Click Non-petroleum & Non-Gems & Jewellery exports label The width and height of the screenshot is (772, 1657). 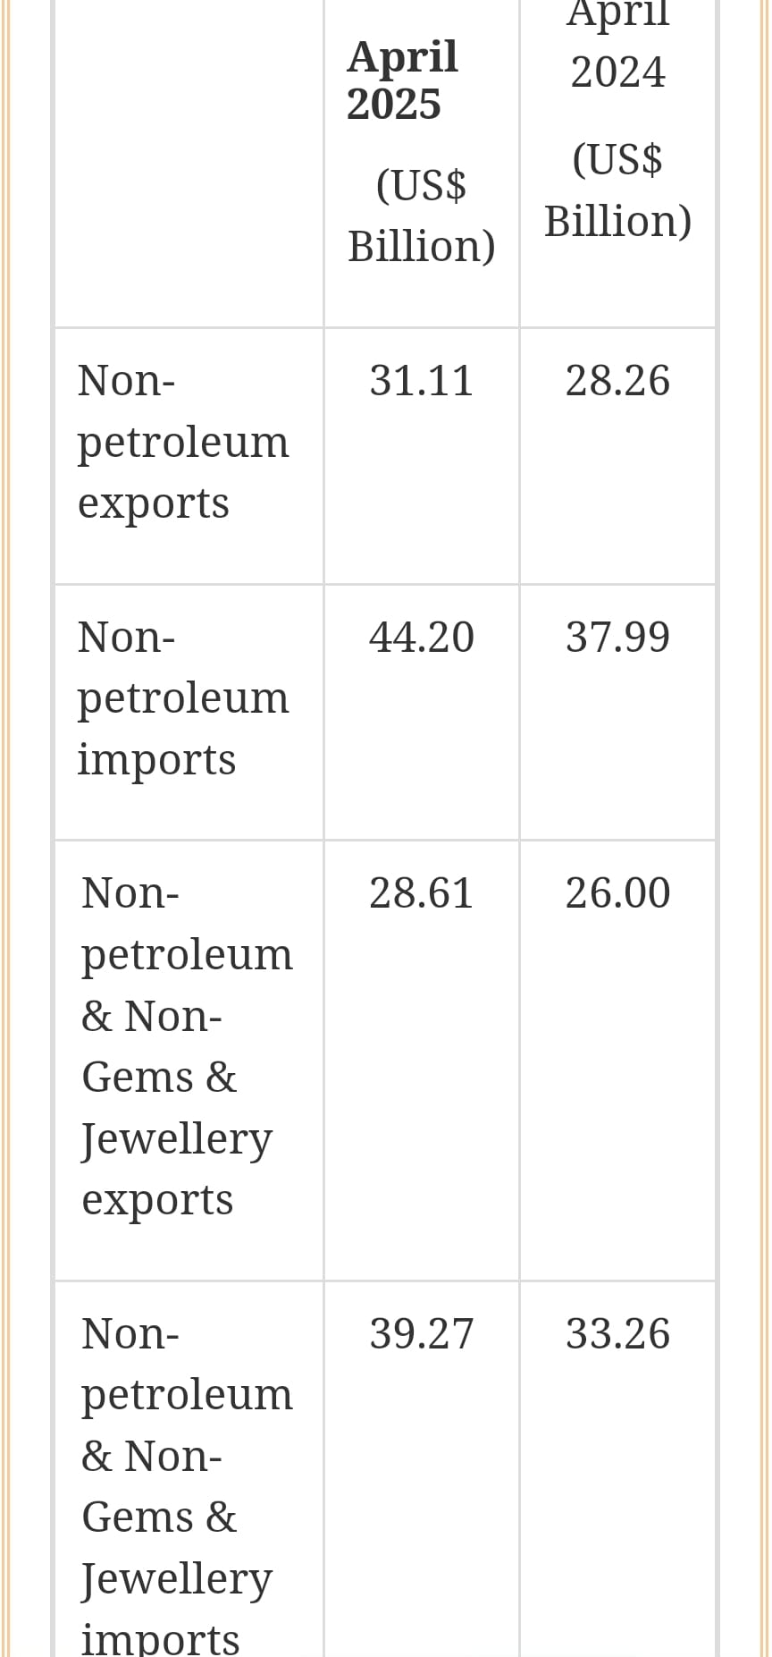click(x=187, y=1046)
